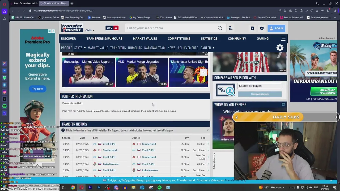
Task: Open Spotify from Windows taskbar
Action: pyautogui.click(x=159, y=188)
